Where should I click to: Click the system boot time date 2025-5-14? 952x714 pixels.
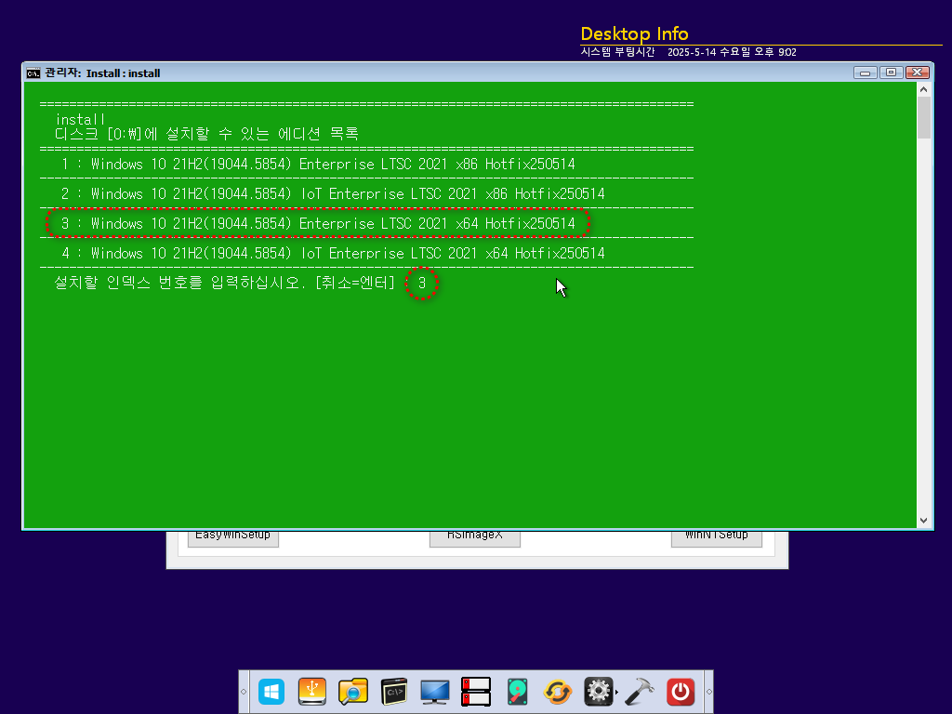(x=692, y=52)
